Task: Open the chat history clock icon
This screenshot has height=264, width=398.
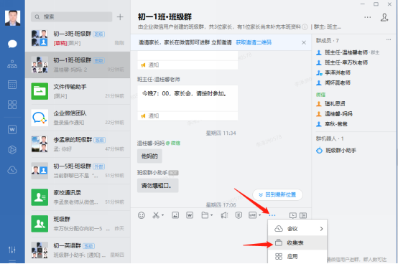Action: pos(293,215)
